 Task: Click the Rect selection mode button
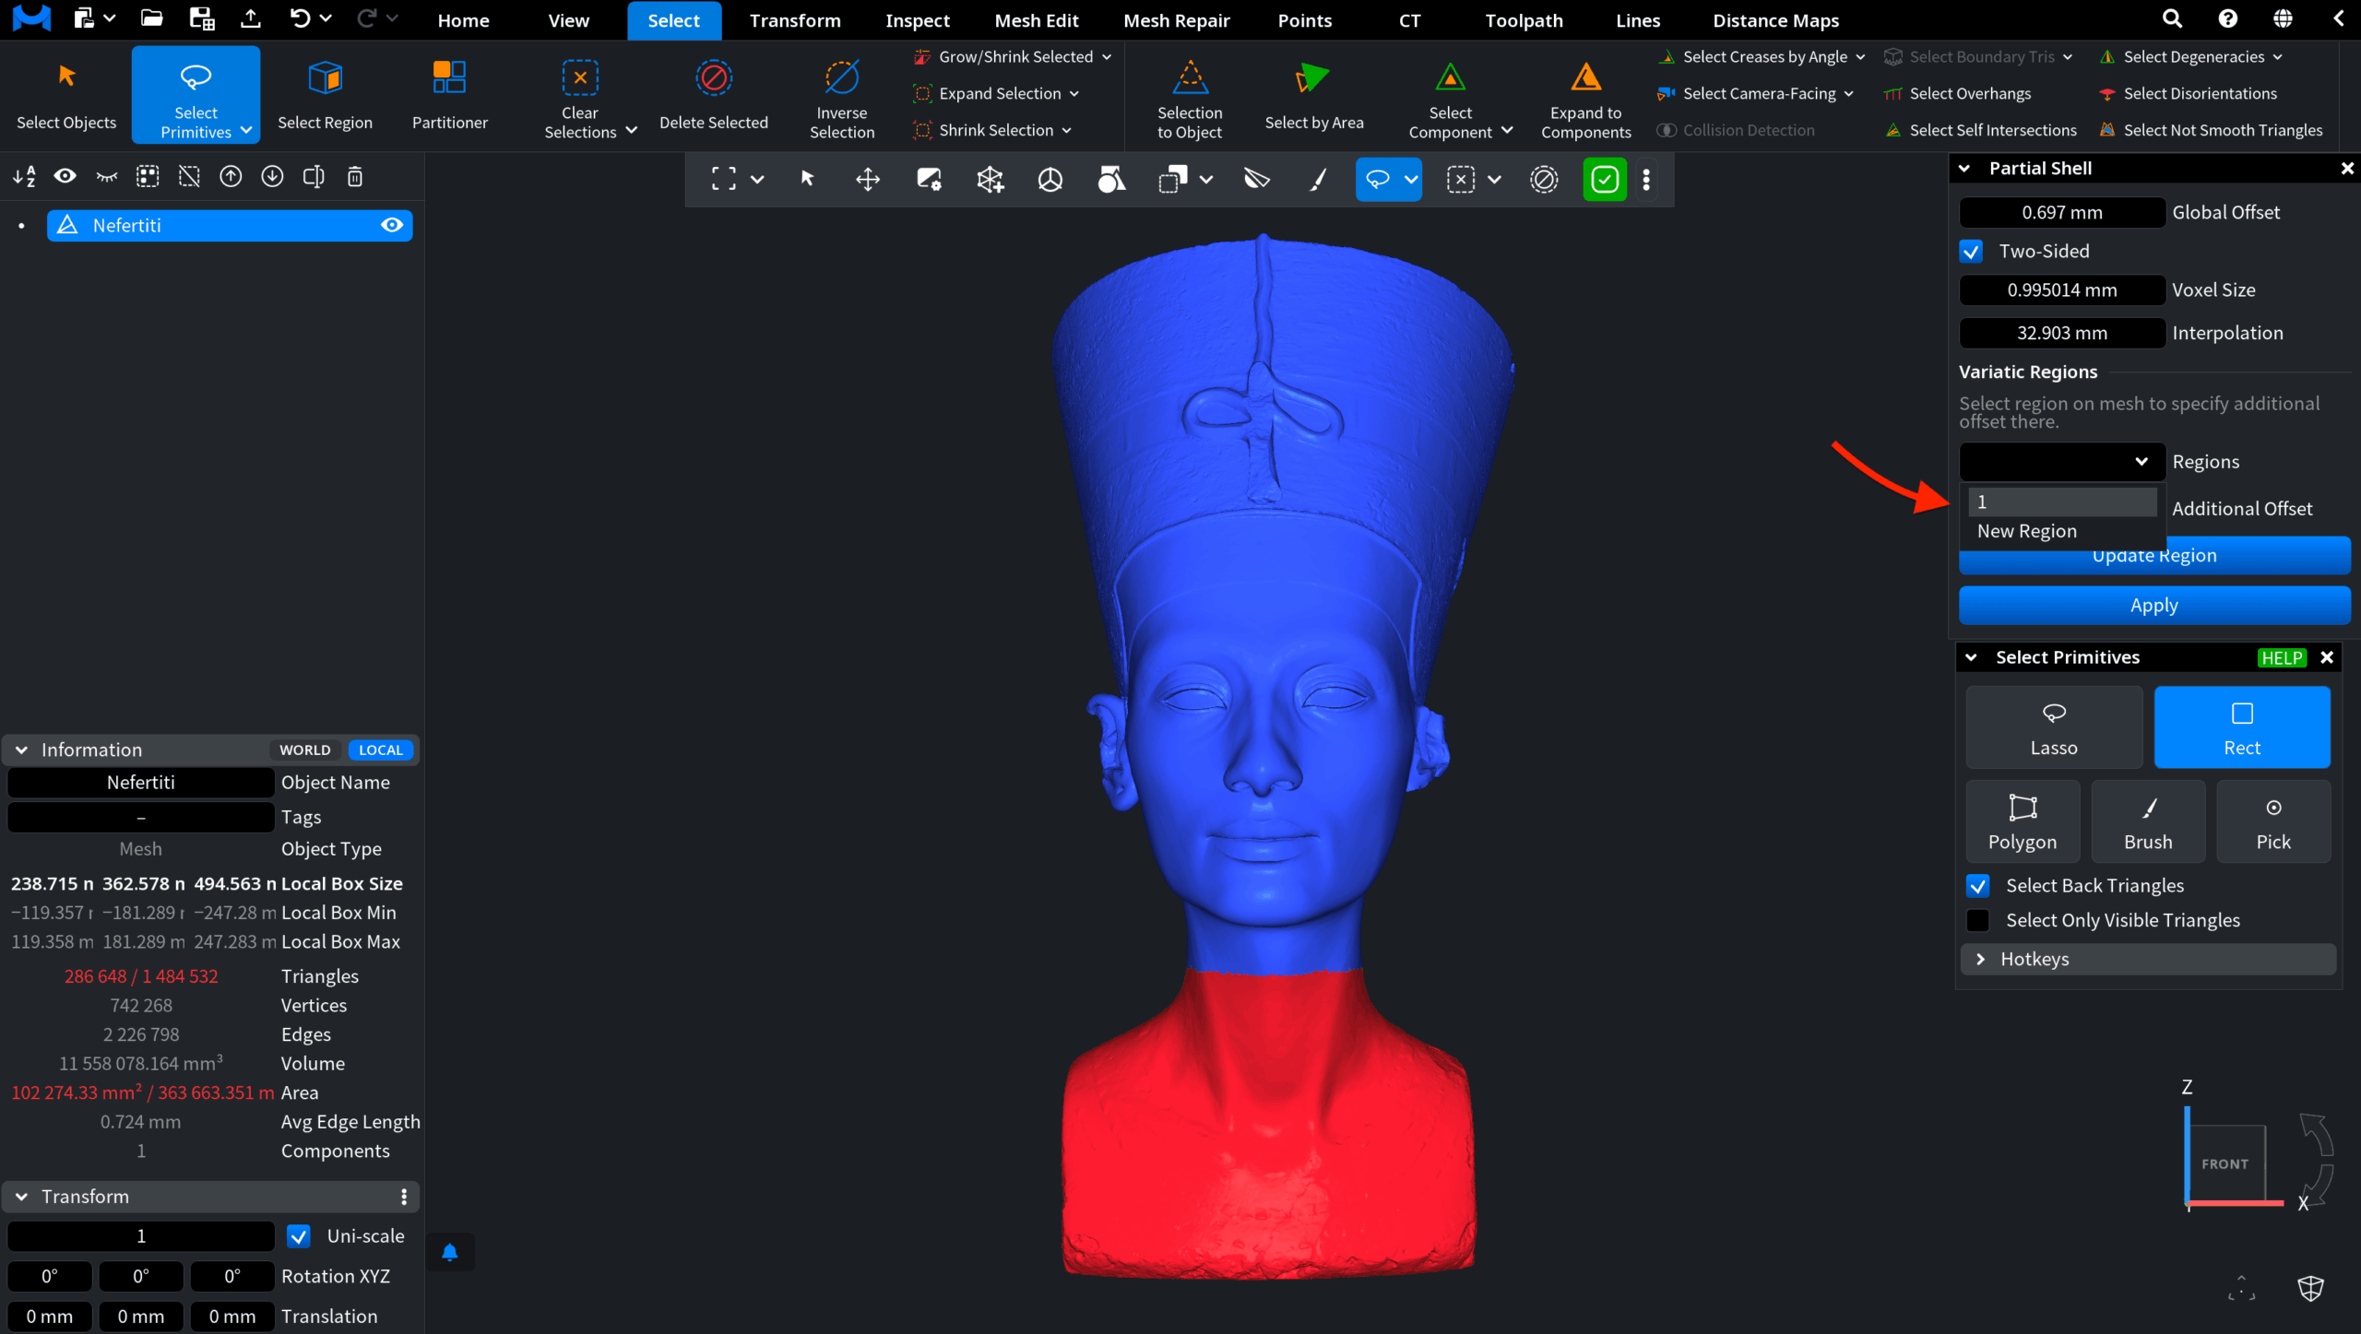[x=2242, y=726]
